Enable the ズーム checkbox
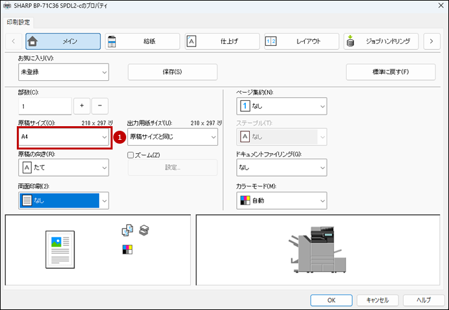 [x=131, y=155]
